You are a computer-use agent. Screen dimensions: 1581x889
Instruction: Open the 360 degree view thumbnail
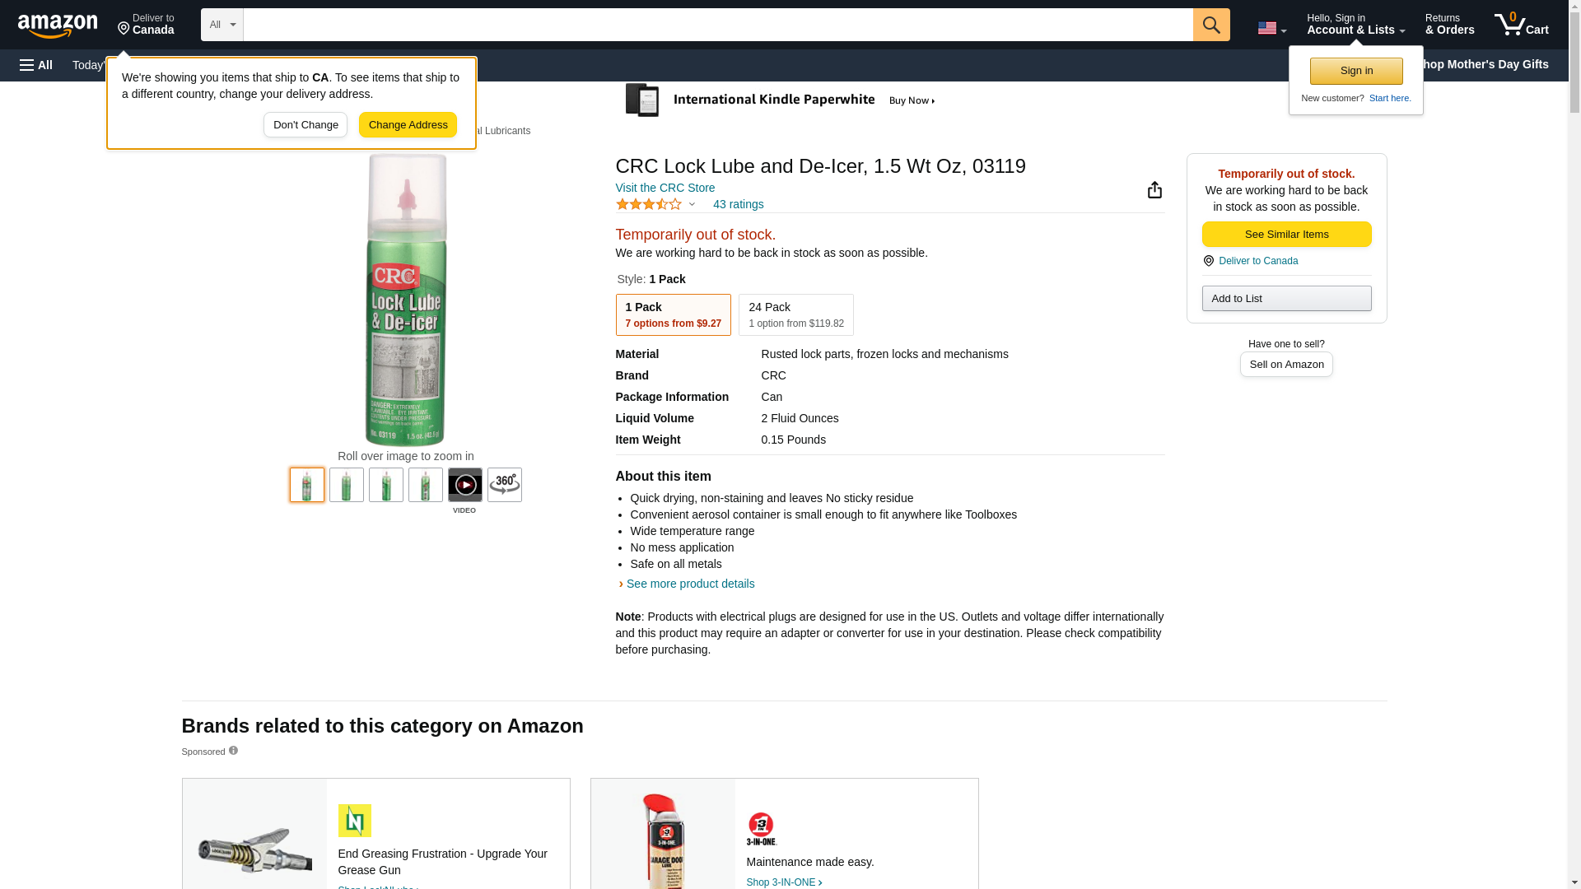504,485
